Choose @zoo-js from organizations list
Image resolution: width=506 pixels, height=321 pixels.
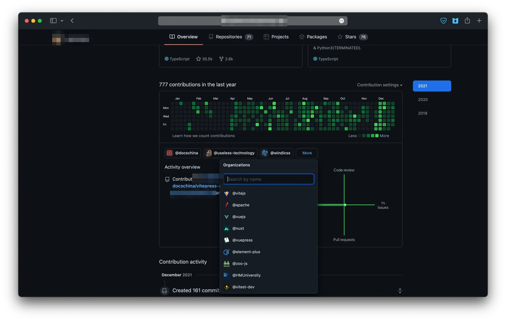click(x=269, y=263)
